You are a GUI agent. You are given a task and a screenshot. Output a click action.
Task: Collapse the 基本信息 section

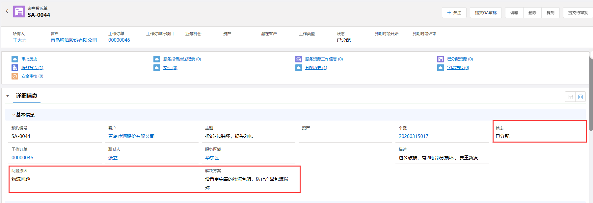coord(13,115)
